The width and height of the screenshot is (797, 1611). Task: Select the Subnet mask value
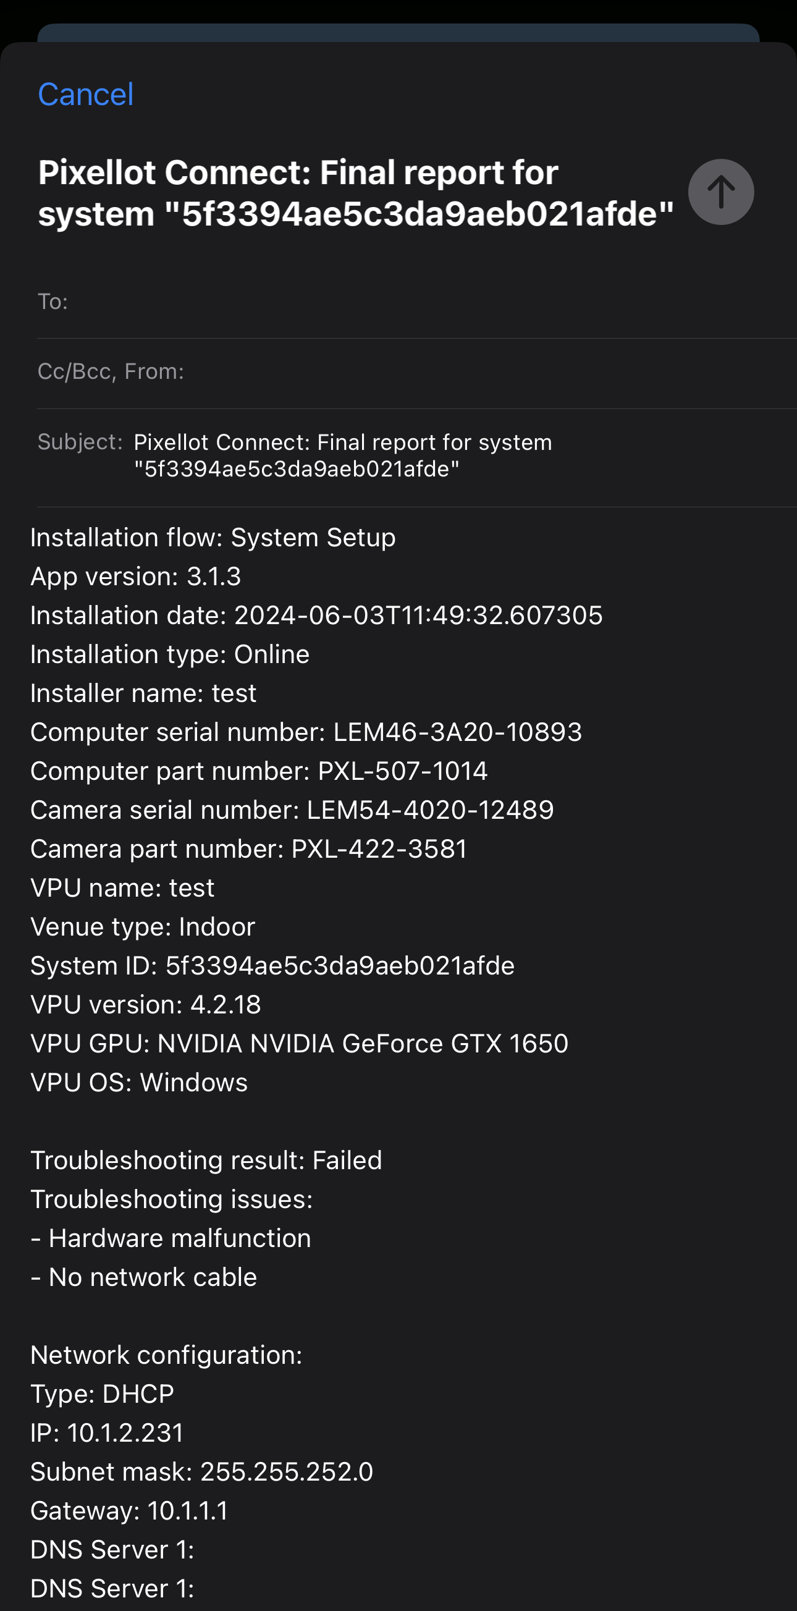point(201,1471)
